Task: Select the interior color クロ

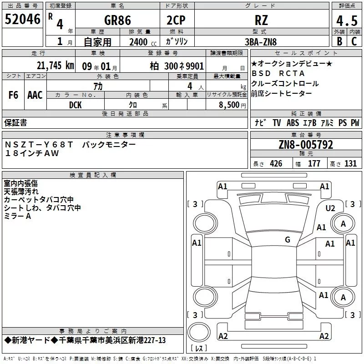Action: pyautogui.click(x=133, y=105)
